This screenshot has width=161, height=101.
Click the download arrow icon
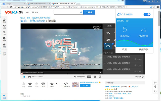37,84
